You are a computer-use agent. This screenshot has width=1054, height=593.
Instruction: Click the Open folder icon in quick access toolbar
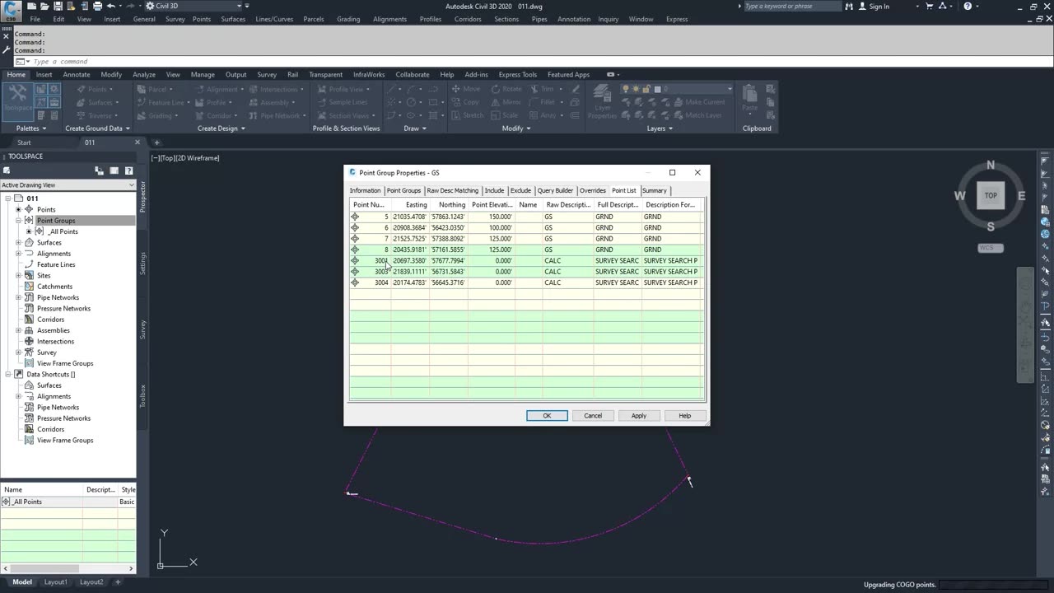[x=45, y=6]
